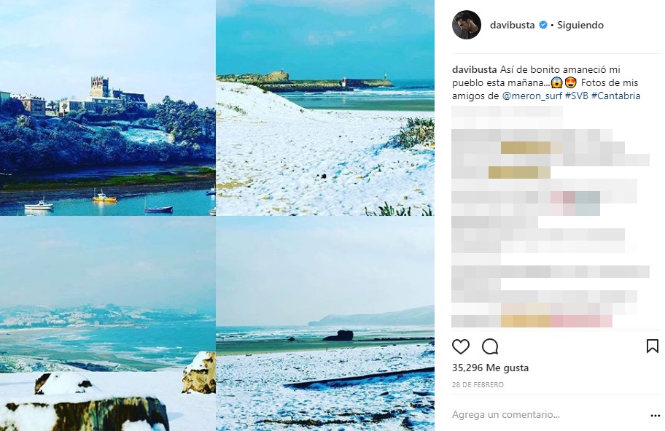Click the yellow boat in harbor photo
Image resolution: width=665 pixels, height=431 pixels.
click(x=104, y=197)
